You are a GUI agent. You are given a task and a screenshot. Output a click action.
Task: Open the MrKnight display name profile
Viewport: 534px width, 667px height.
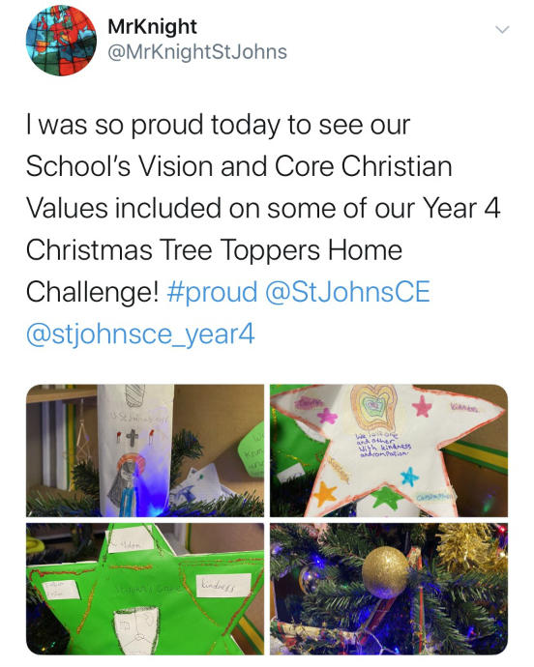152,27
